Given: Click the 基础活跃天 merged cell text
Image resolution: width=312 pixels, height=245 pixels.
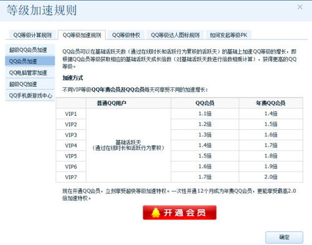Looking at the screenshot, I should coord(128,143).
